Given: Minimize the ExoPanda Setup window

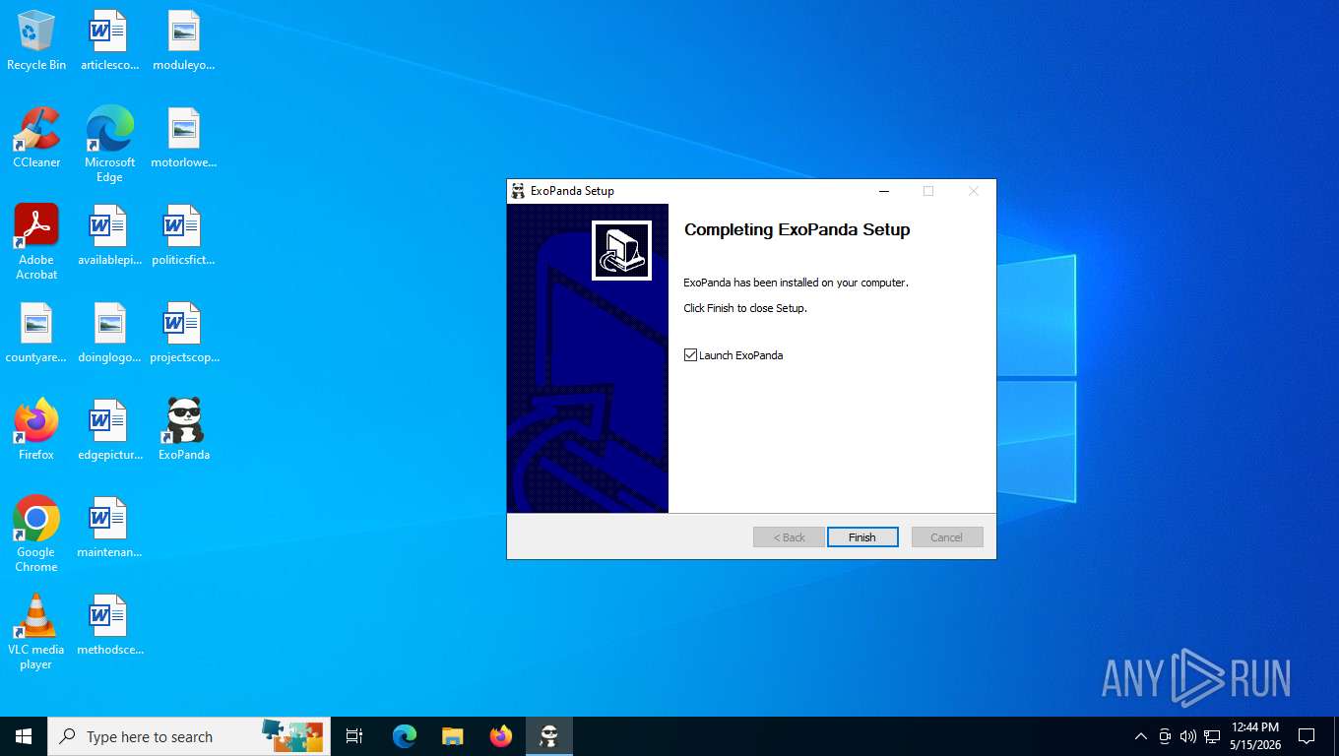Looking at the screenshot, I should pyautogui.click(x=884, y=191).
